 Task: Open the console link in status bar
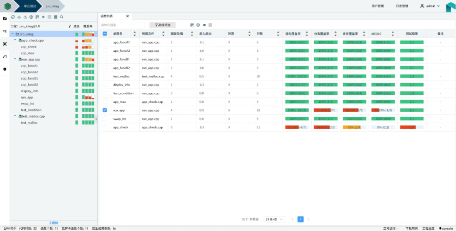(x=446, y=228)
